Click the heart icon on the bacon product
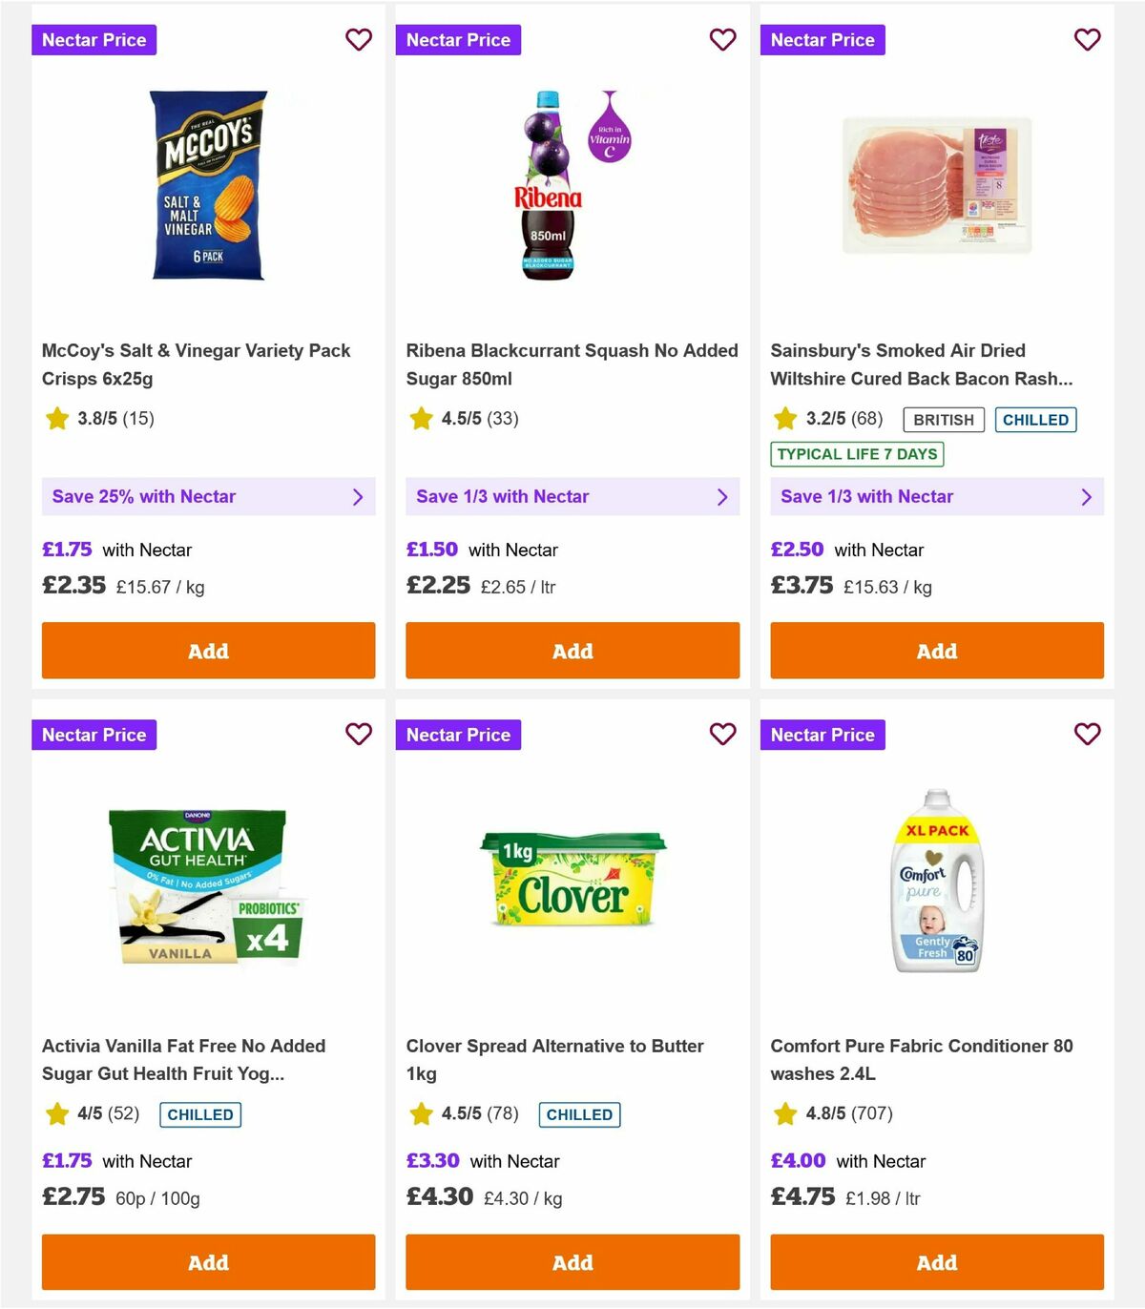The image size is (1145, 1309). pyautogui.click(x=1087, y=40)
